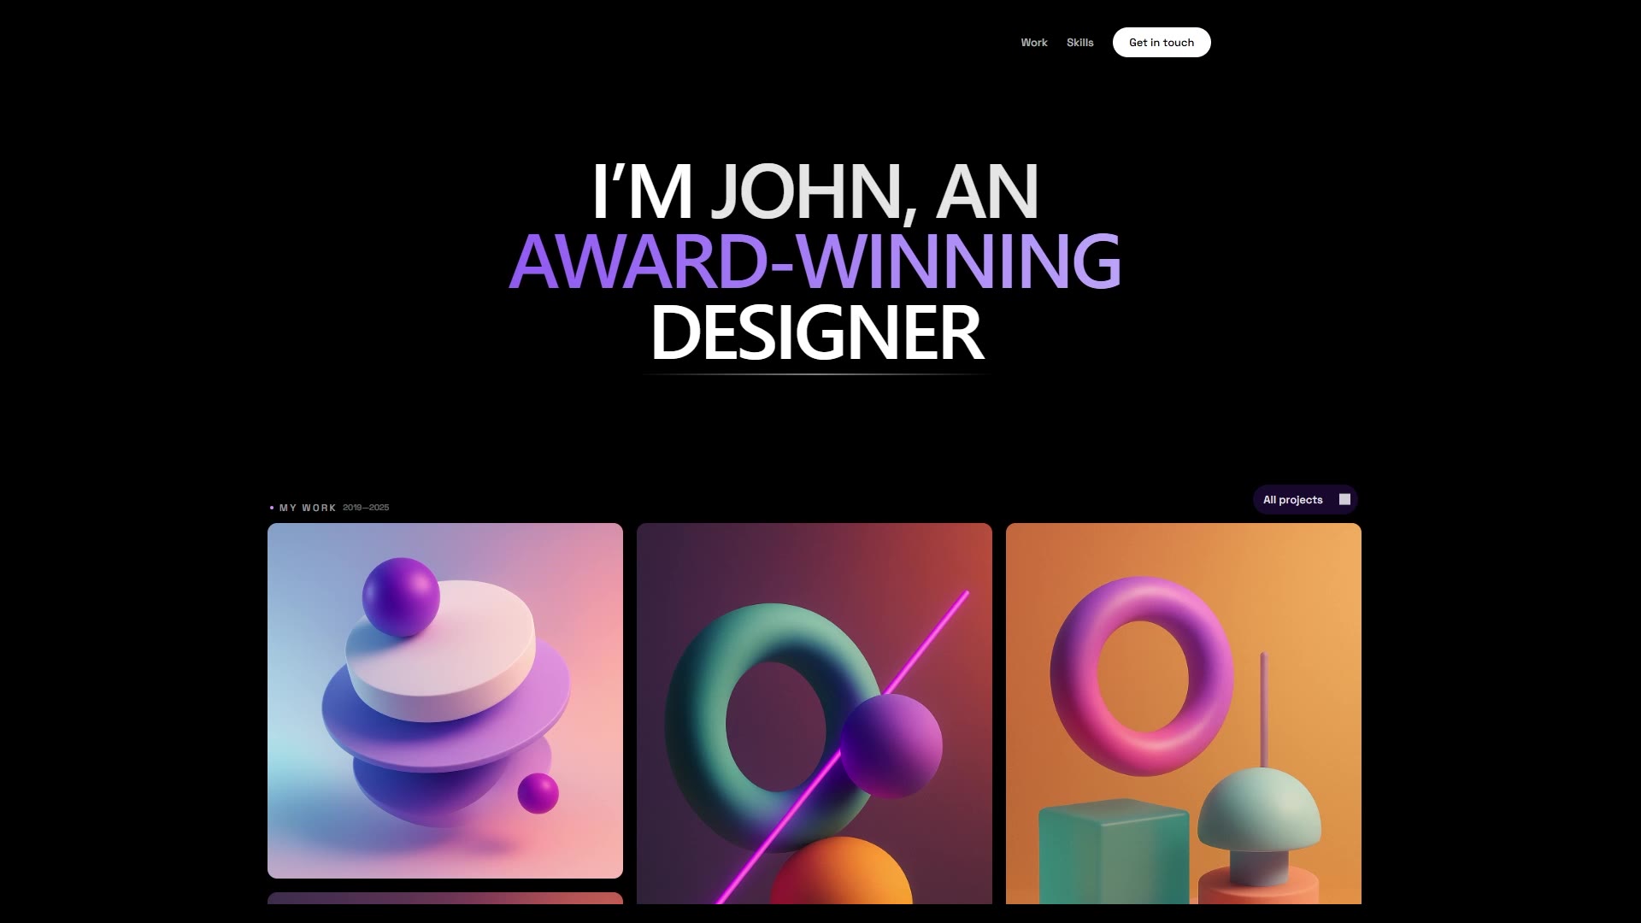Click the purple bullet beside MY WORK

click(x=272, y=508)
